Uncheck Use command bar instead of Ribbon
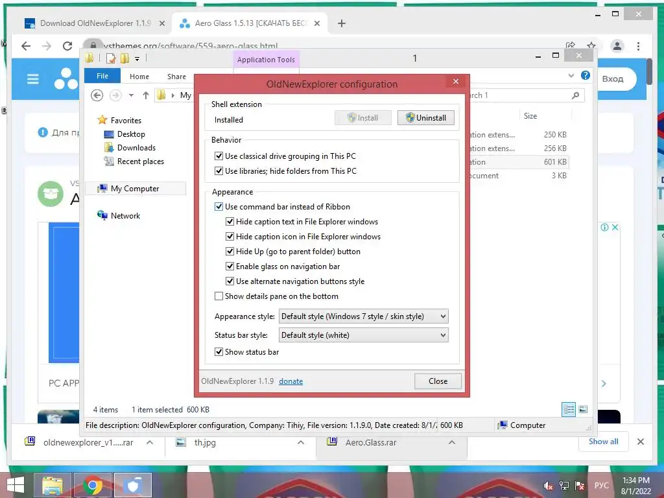This screenshot has width=664, height=498. coord(219,207)
